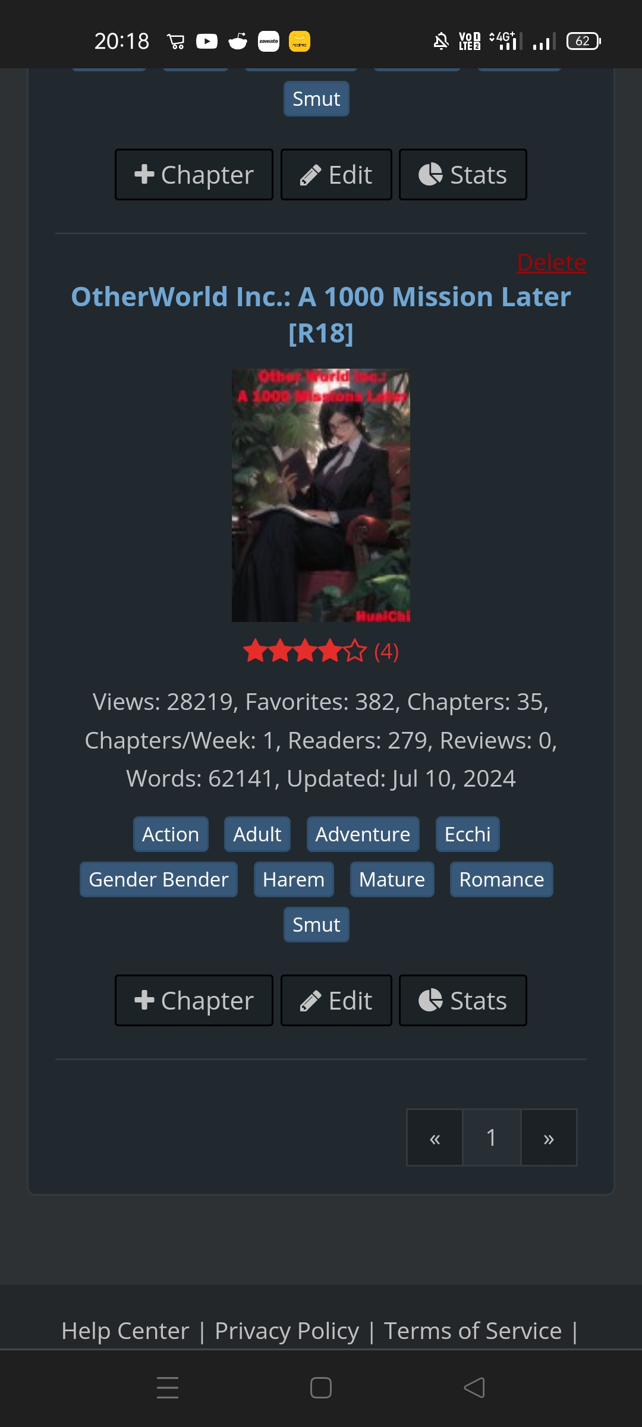Edit the OtherWorld Inc. story
The image size is (642, 1427).
click(336, 1000)
